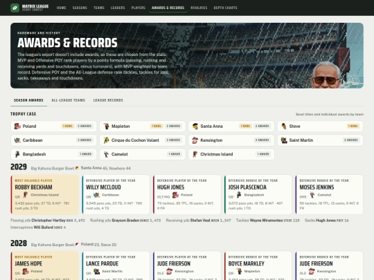Open Depth Charts page
374x280 pixels.
[225, 8]
